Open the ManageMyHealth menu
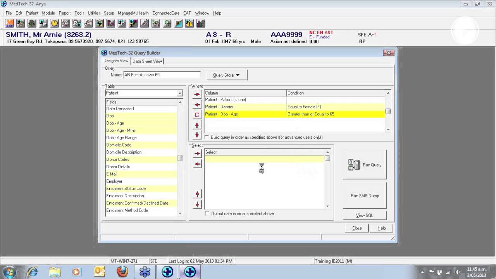496x279 pixels. [133, 13]
